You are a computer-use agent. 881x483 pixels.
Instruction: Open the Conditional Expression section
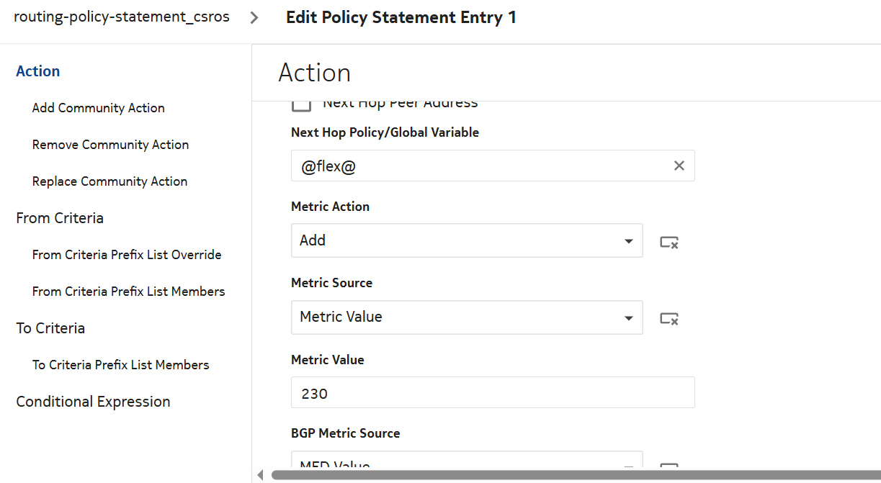tap(93, 402)
